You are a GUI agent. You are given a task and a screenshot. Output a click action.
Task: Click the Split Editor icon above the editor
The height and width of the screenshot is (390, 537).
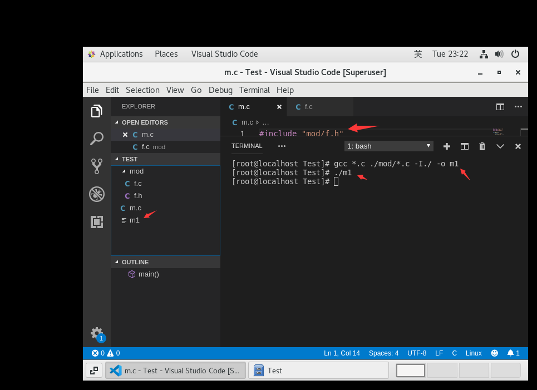coord(500,106)
